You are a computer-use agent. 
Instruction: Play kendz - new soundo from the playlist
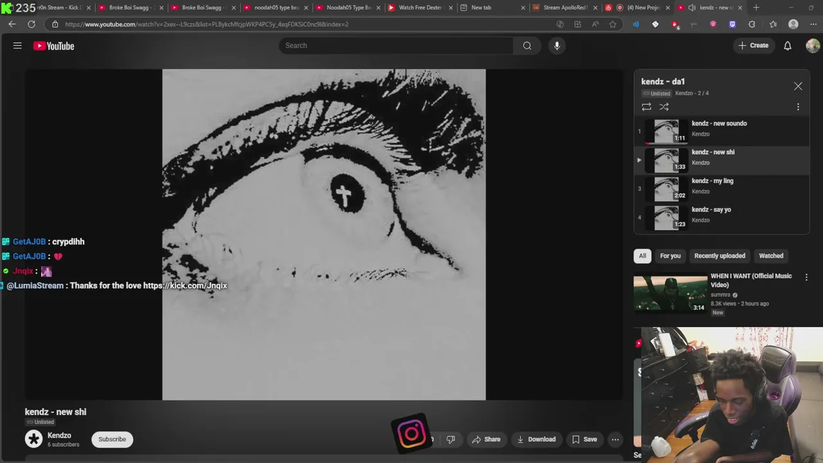tap(721, 131)
